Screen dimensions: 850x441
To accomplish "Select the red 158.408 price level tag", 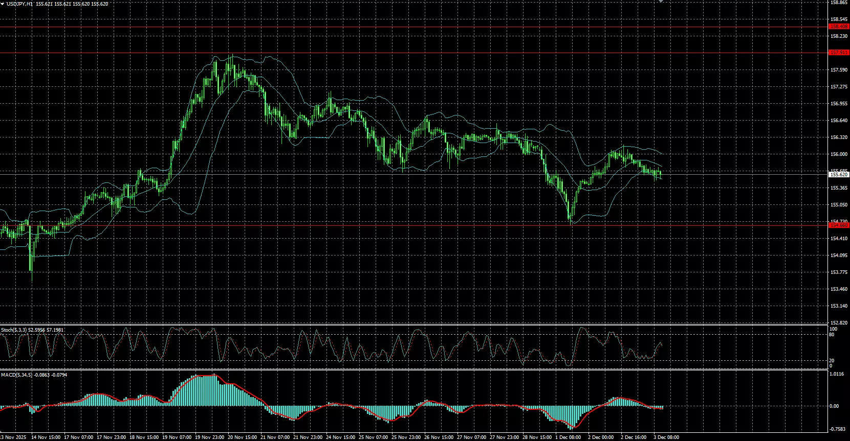I will (x=839, y=27).
